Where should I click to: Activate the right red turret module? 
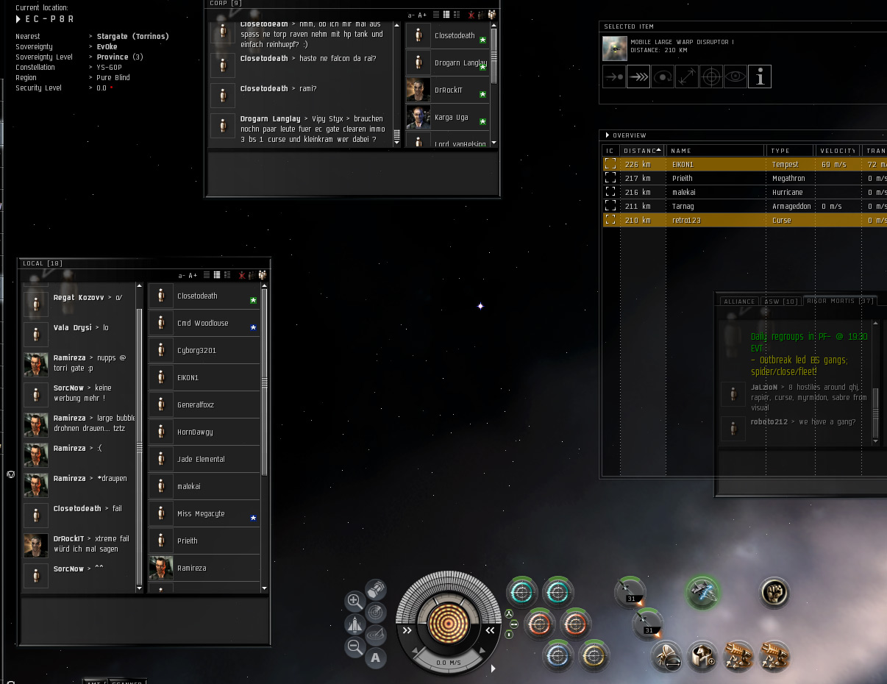[576, 624]
